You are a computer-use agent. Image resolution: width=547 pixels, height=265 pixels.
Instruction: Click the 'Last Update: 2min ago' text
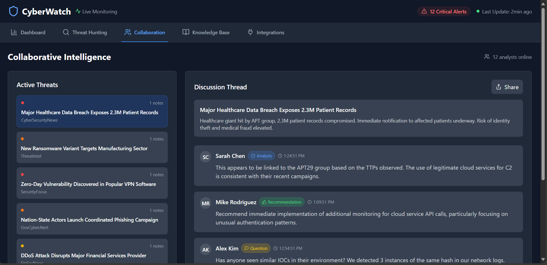tap(507, 12)
